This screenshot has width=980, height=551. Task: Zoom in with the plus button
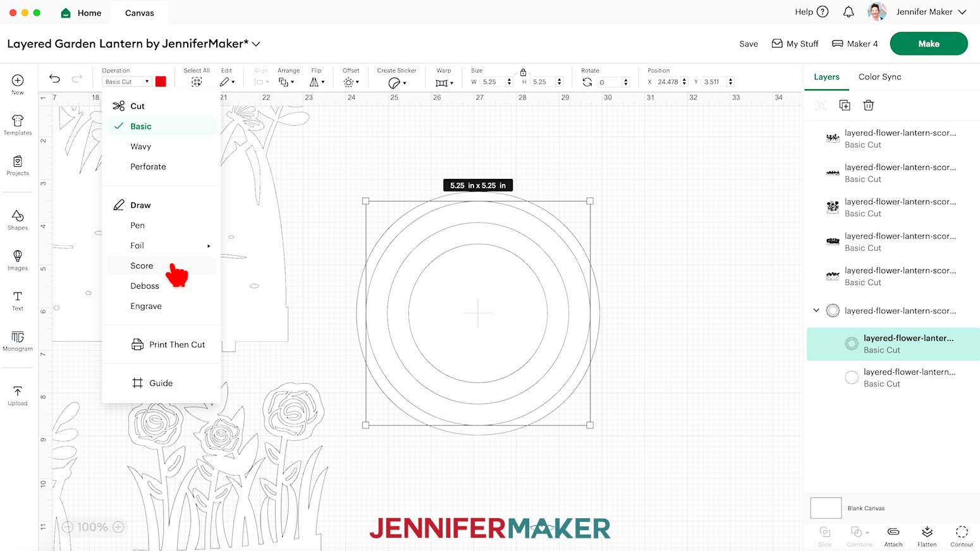pos(118,527)
